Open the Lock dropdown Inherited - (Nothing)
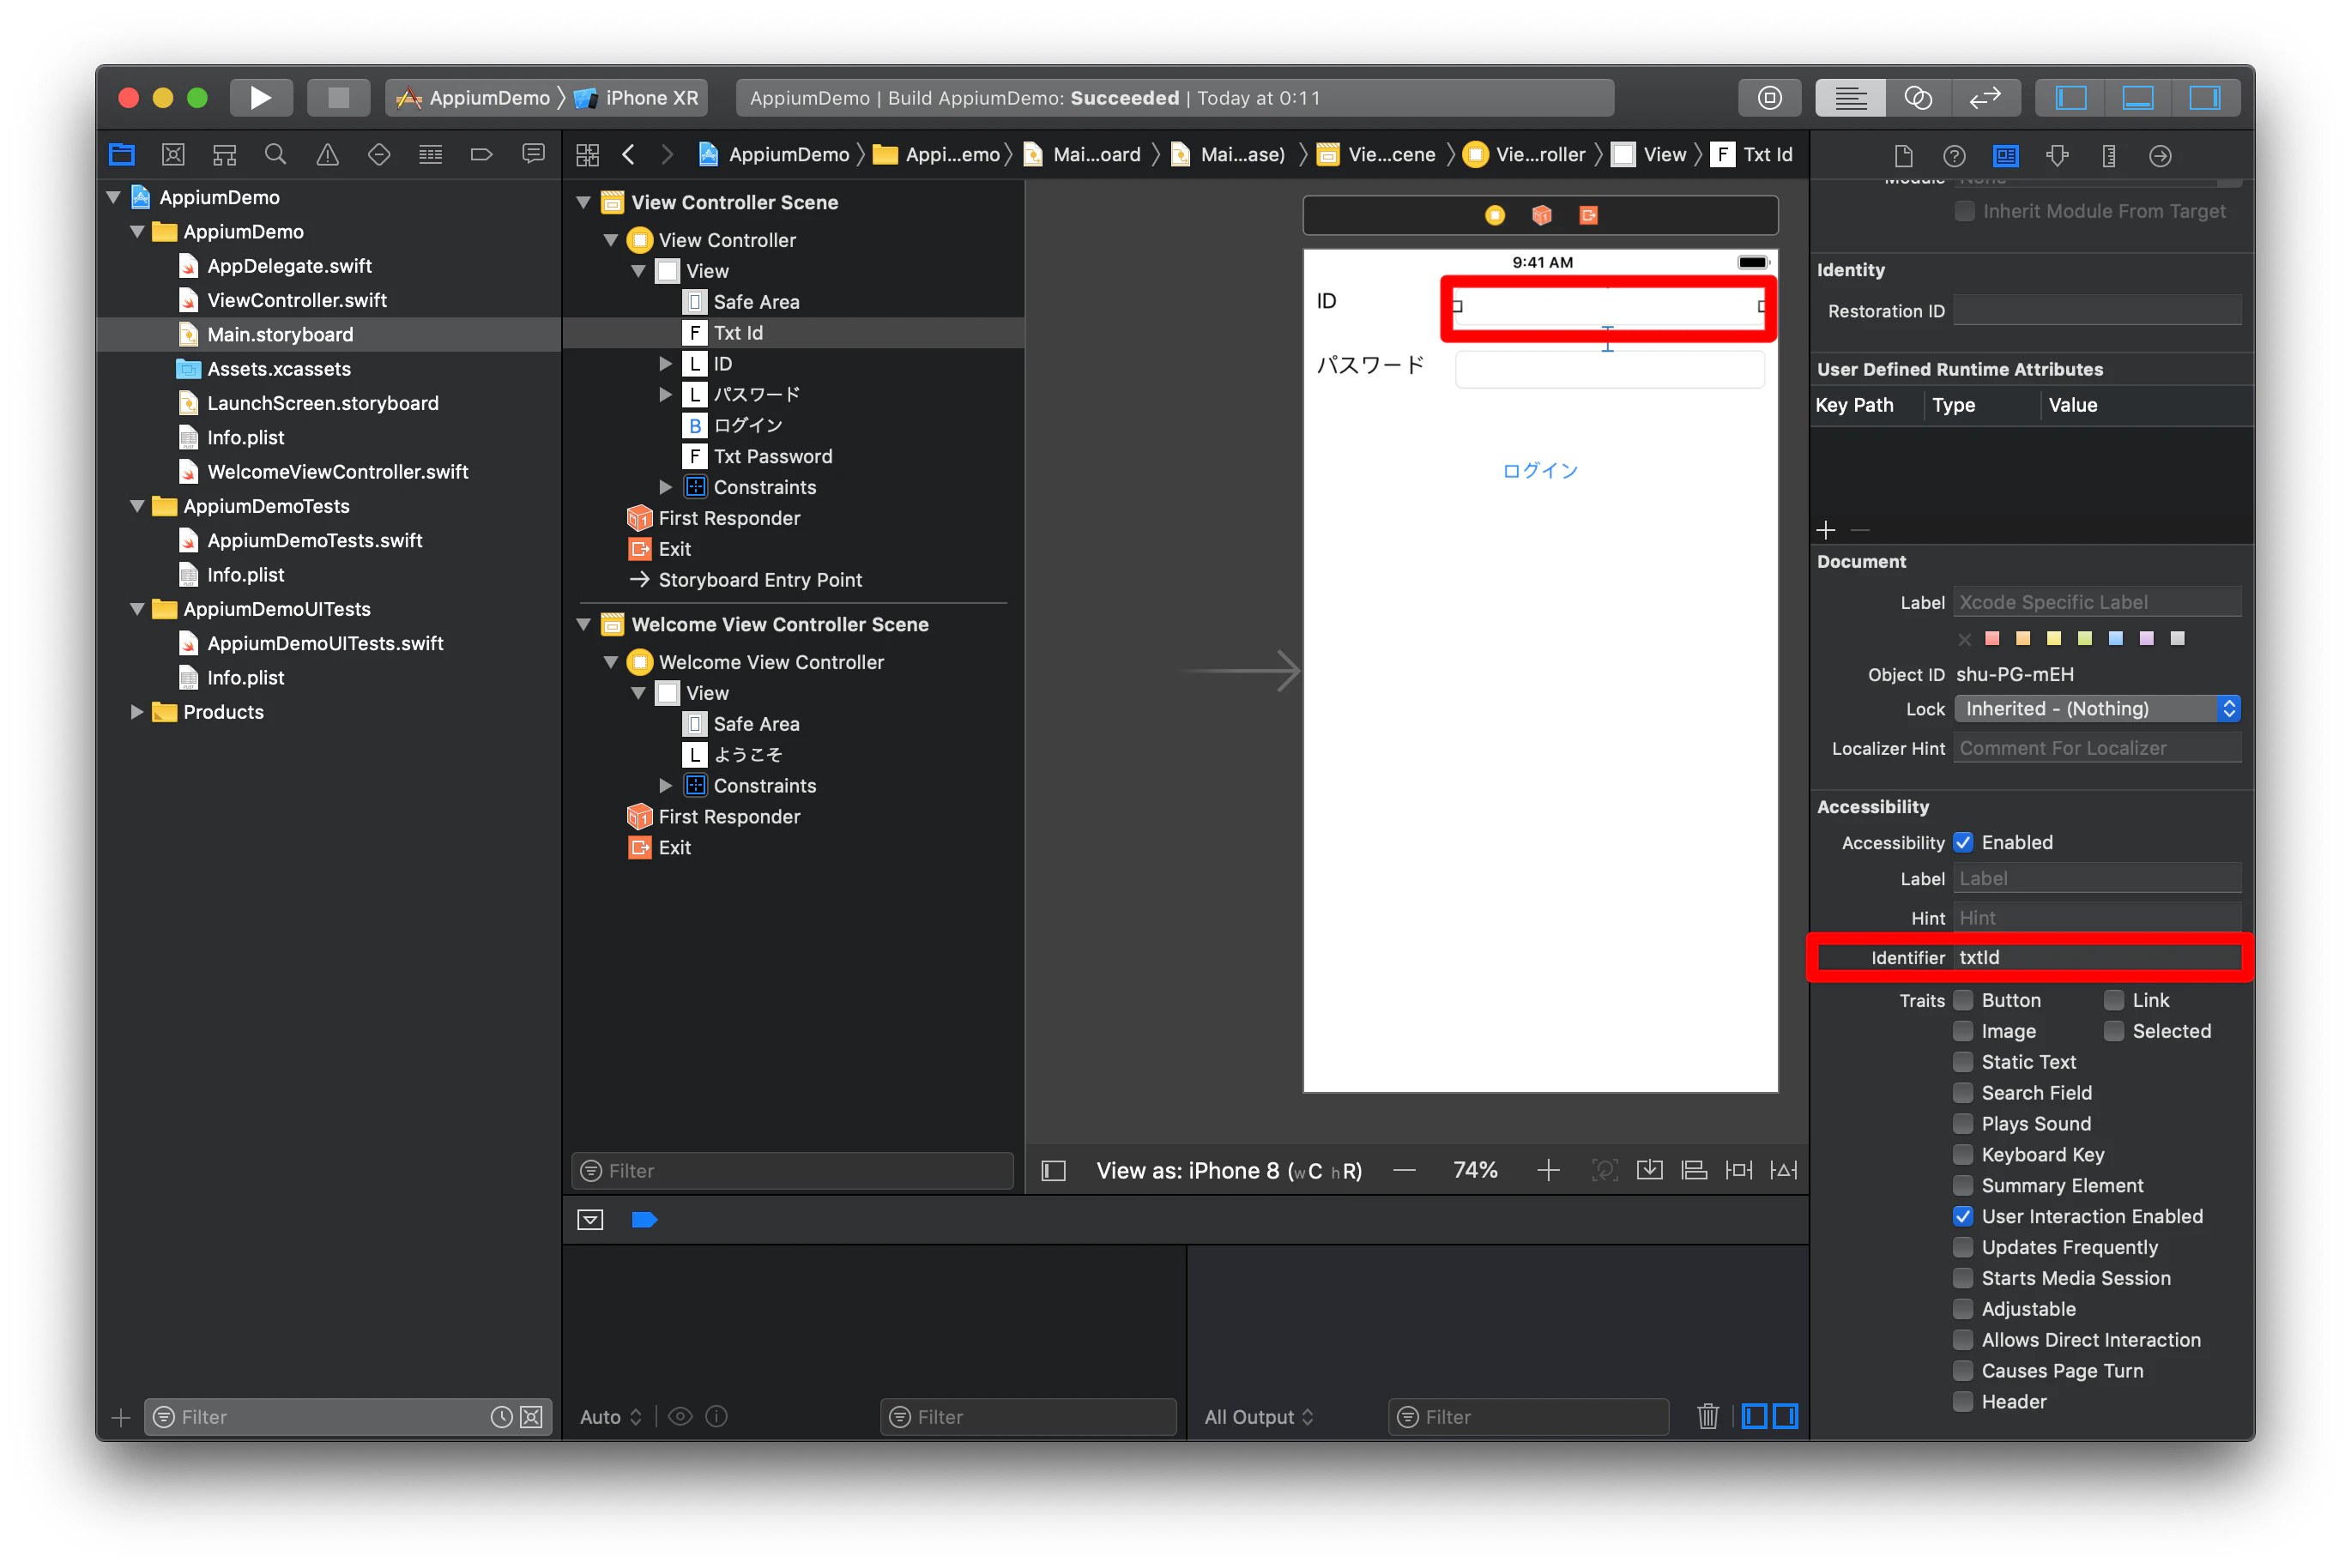The width and height of the screenshot is (2351, 1568). (2097, 709)
